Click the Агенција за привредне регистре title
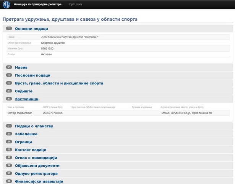The width and height of the screenshot is (235, 184). 37,4
